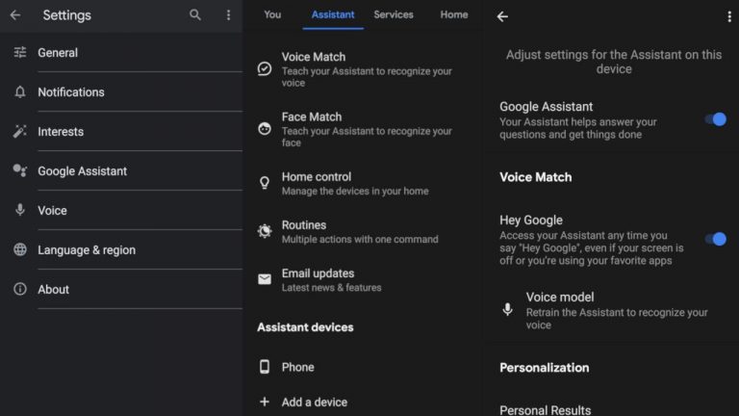Click the Voice Match checkmark icon
The width and height of the screenshot is (739, 416).
tap(265, 69)
